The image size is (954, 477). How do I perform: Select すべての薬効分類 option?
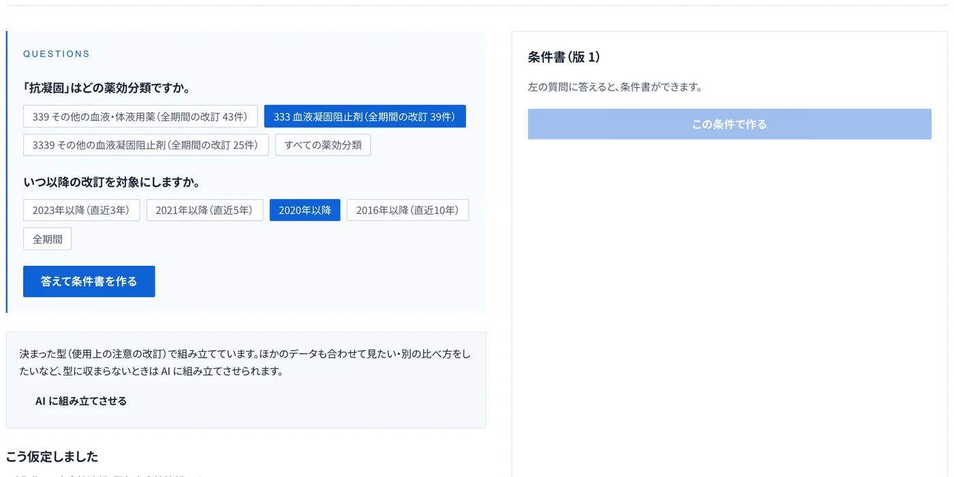[x=323, y=144]
